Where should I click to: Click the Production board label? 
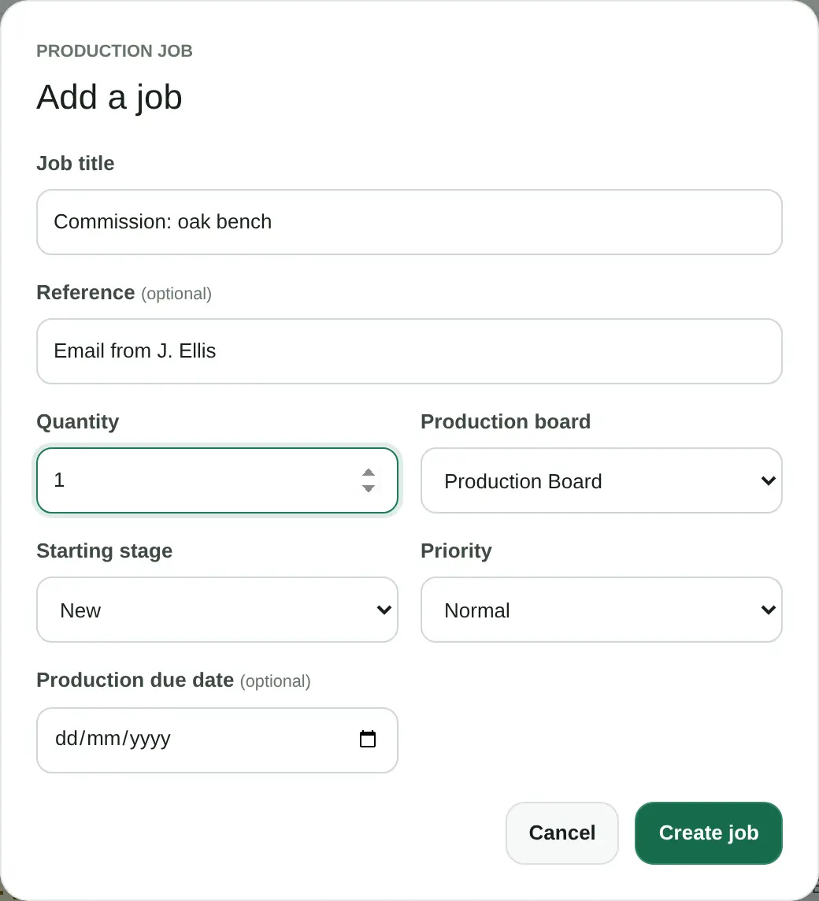pyautogui.click(x=506, y=422)
